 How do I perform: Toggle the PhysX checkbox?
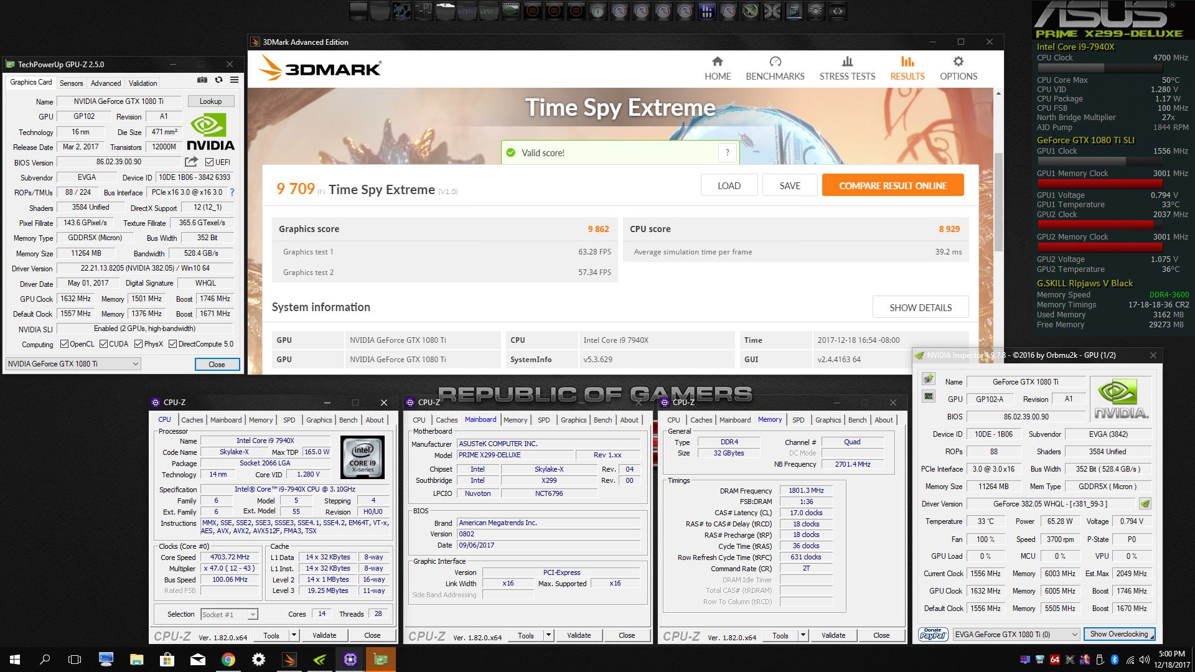(x=138, y=344)
